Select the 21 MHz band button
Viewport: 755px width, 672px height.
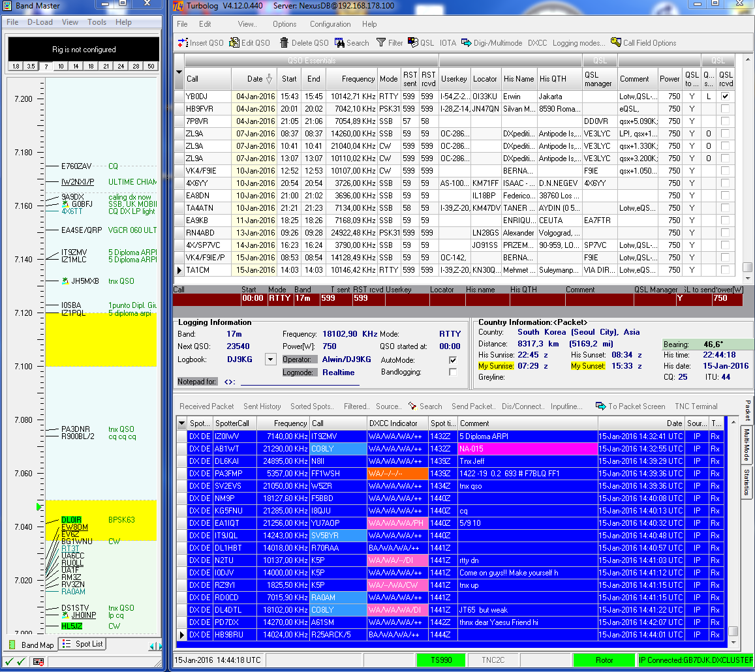[x=106, y=67]
